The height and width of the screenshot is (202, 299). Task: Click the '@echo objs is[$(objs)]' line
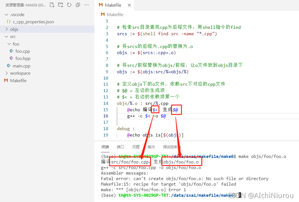click(x=155, y=135)
